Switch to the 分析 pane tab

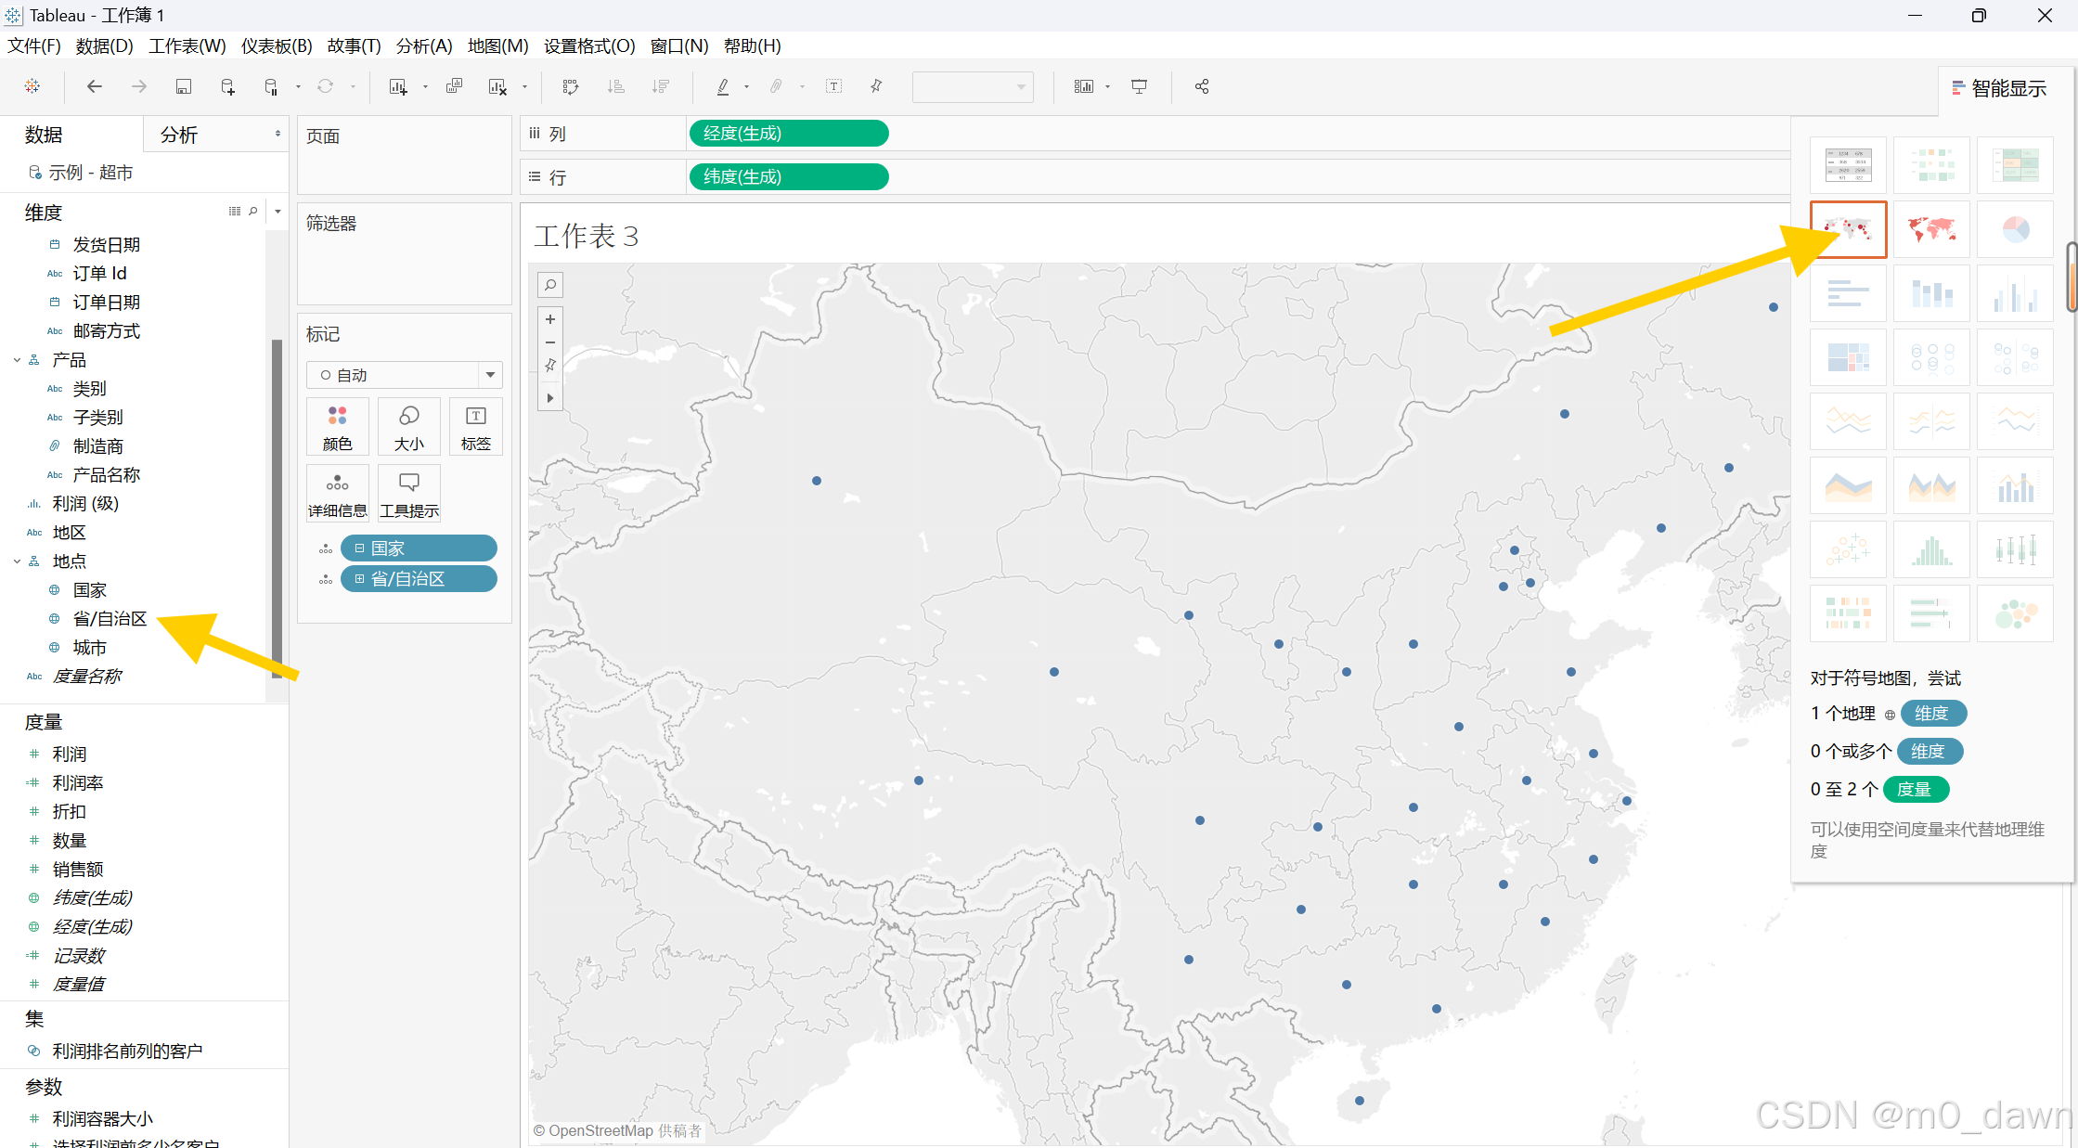179,135
